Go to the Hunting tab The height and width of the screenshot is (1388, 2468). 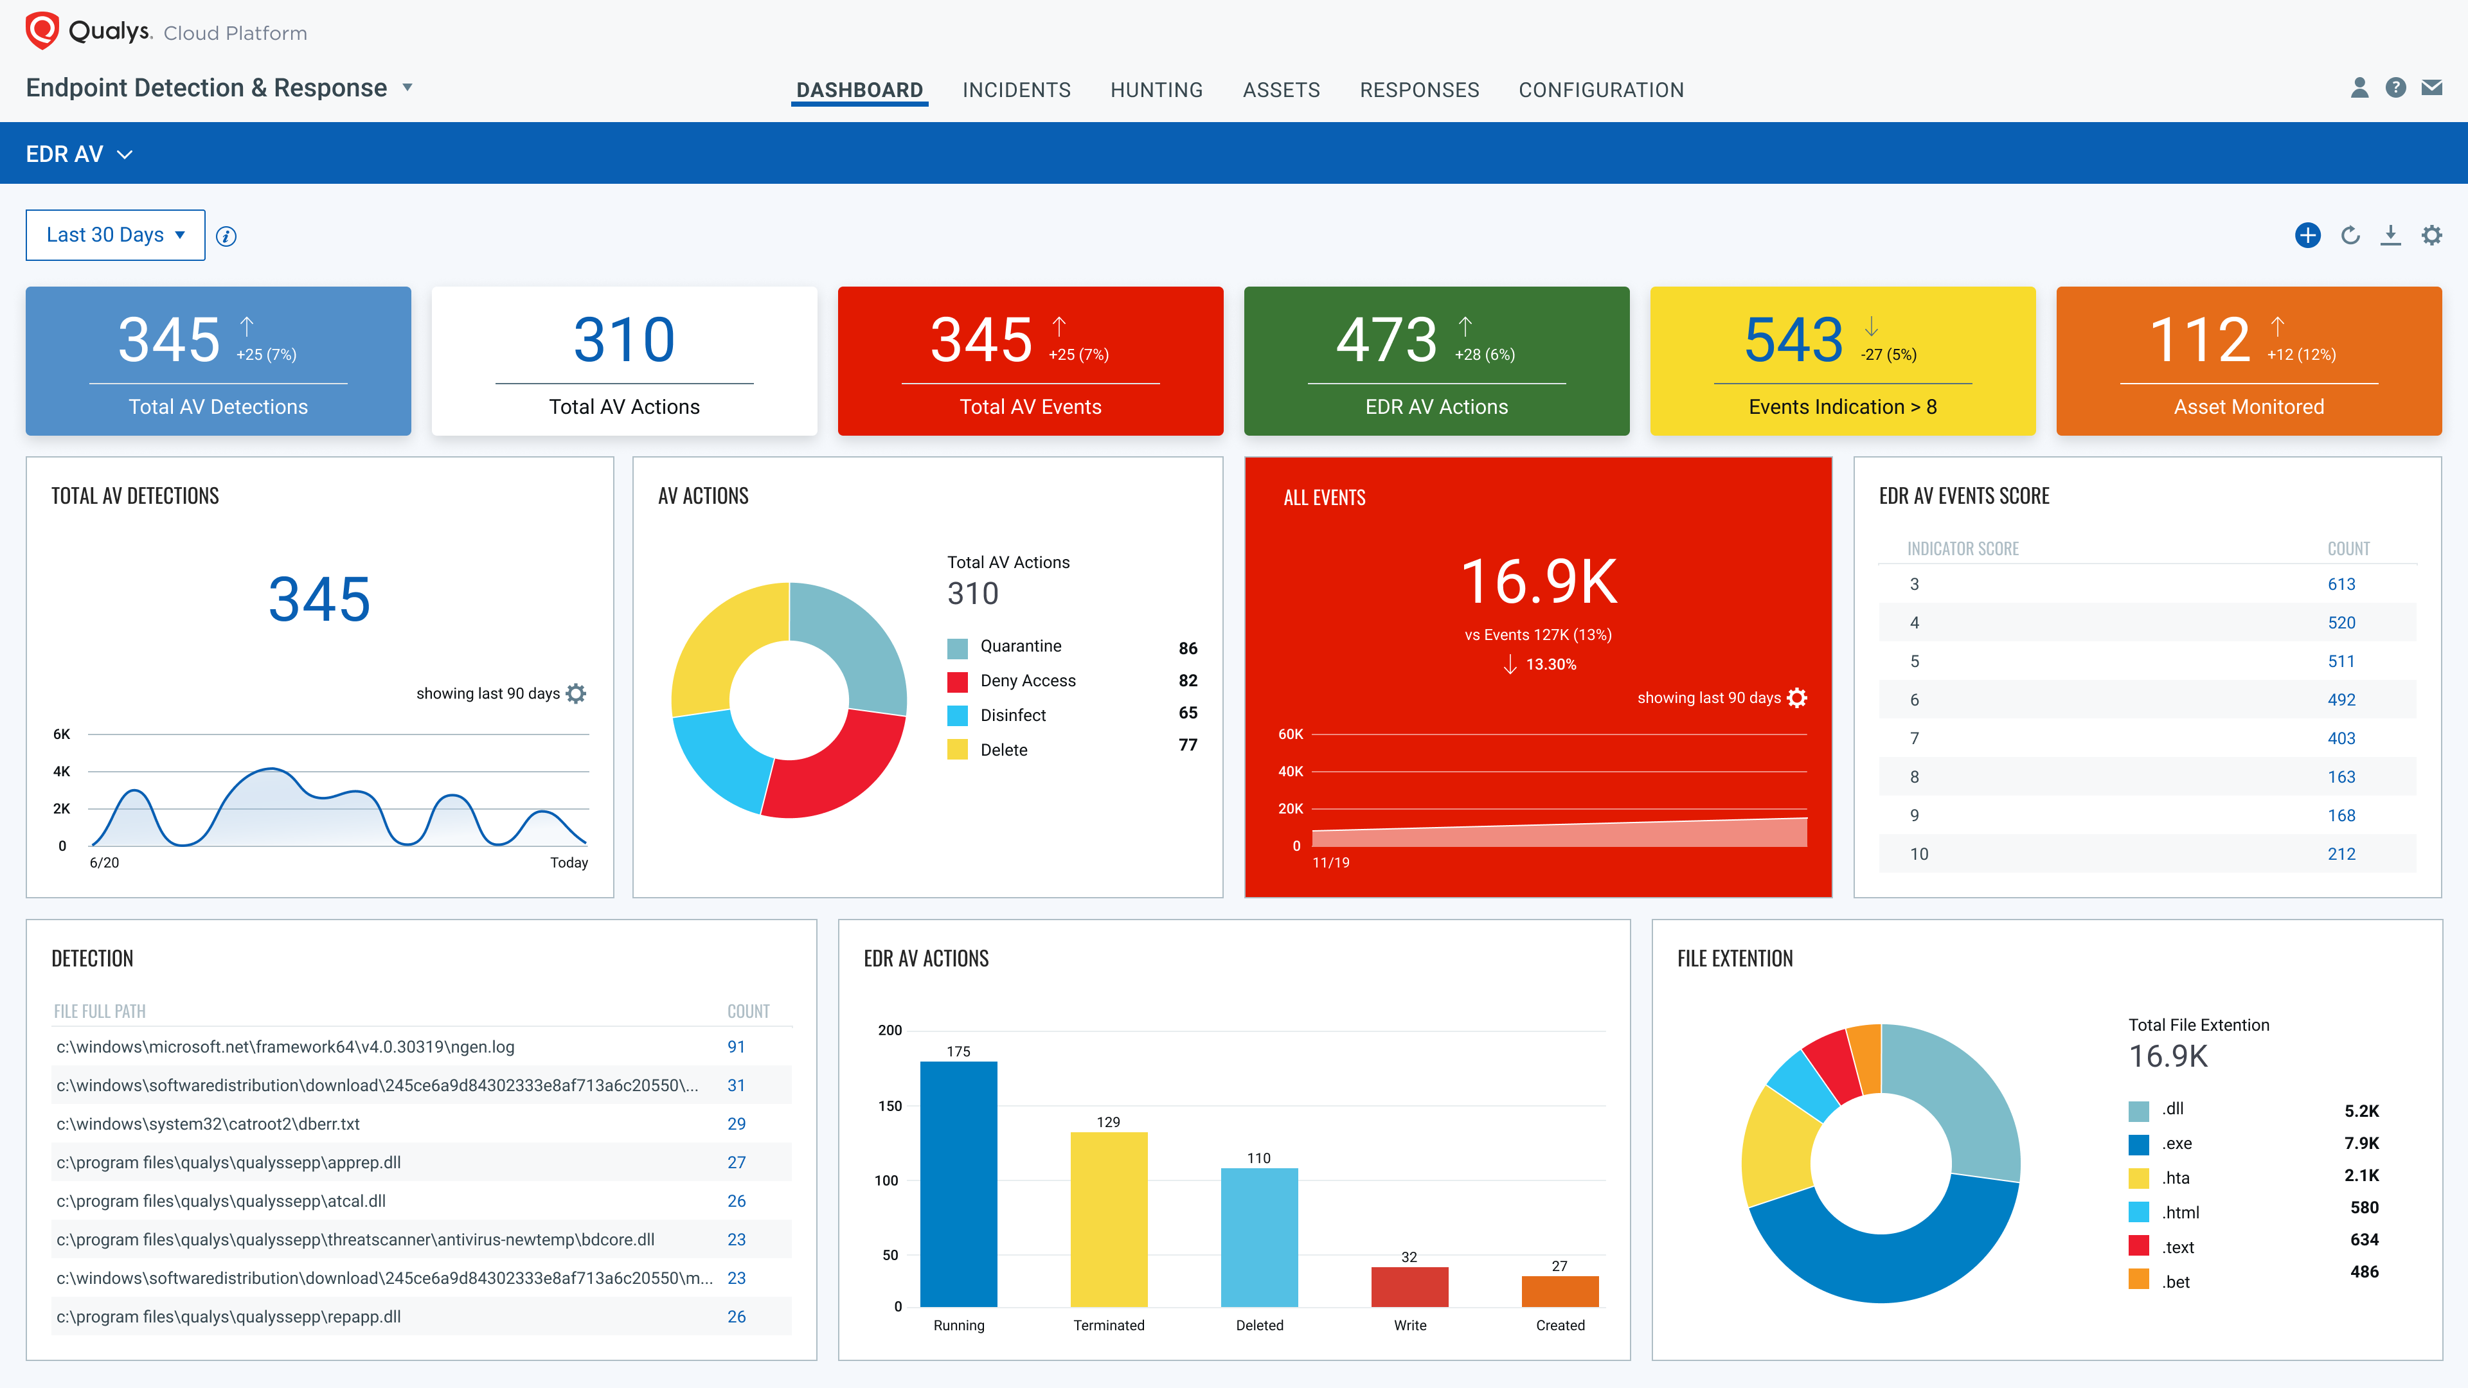tap(1156, 90)
